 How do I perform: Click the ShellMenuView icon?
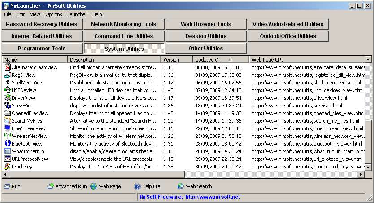(x=8, y=83)
